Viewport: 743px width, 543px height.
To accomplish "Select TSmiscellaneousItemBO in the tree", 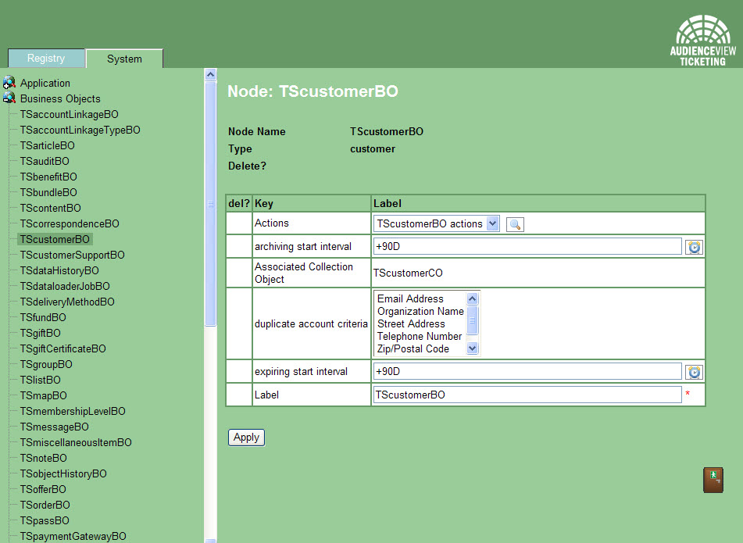I will (x=76, y=442).
